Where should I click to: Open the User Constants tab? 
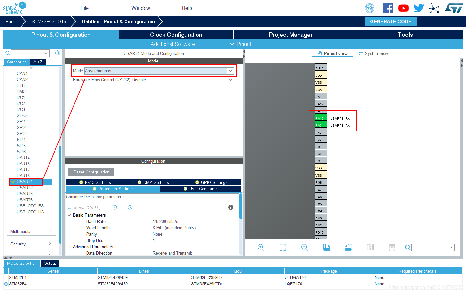201,189
